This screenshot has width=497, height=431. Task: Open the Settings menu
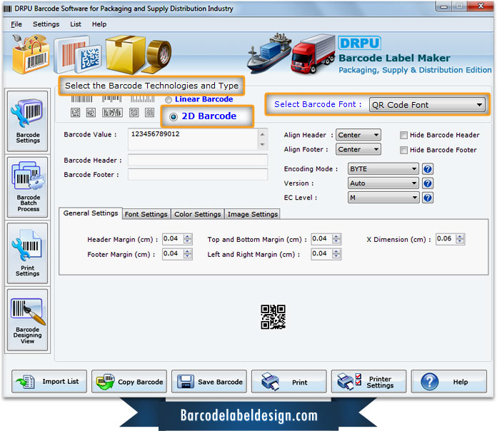point(46,24)
